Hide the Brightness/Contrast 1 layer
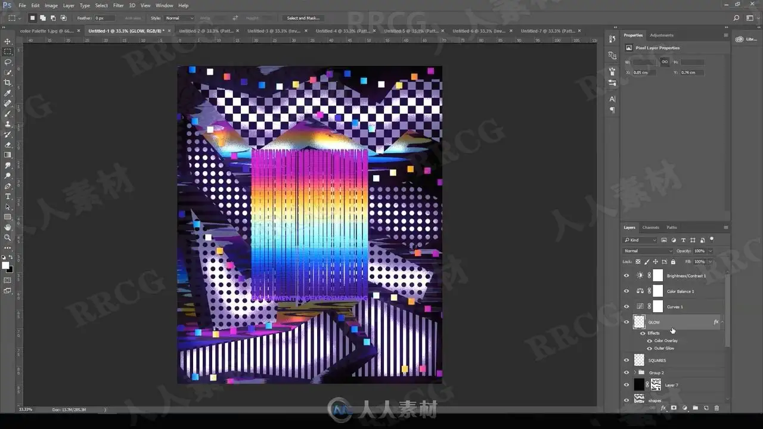763x429 pixels. [626, 276]
